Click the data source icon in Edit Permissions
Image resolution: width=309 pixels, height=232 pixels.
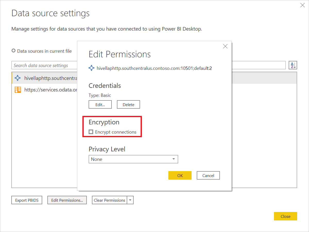[x=91, y=68]
